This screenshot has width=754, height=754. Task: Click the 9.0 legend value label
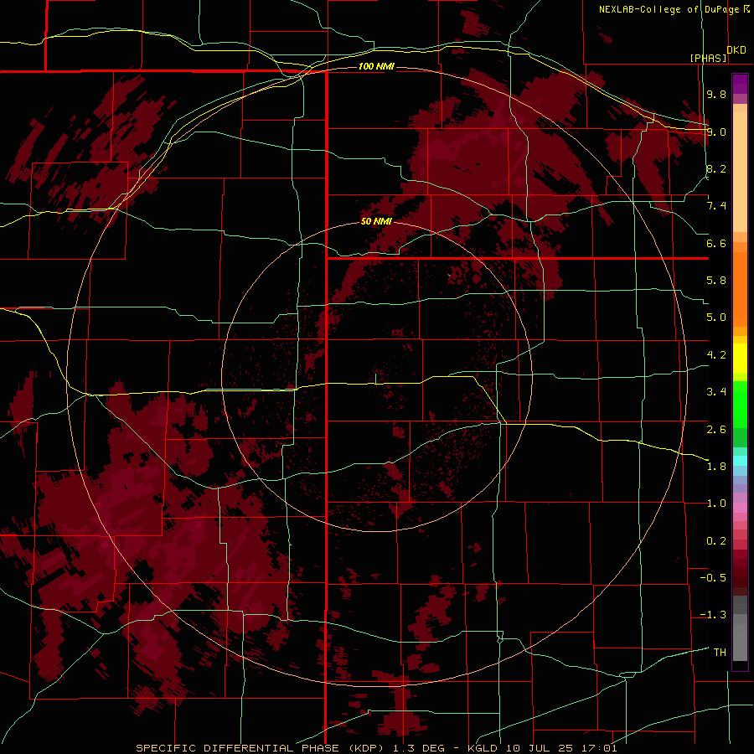tap(716, 132)
